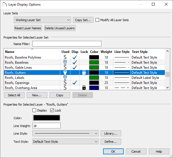This screenshot has width=173, height=158.
Task: Sort by the Lock column header
Action: click(84, 52)
